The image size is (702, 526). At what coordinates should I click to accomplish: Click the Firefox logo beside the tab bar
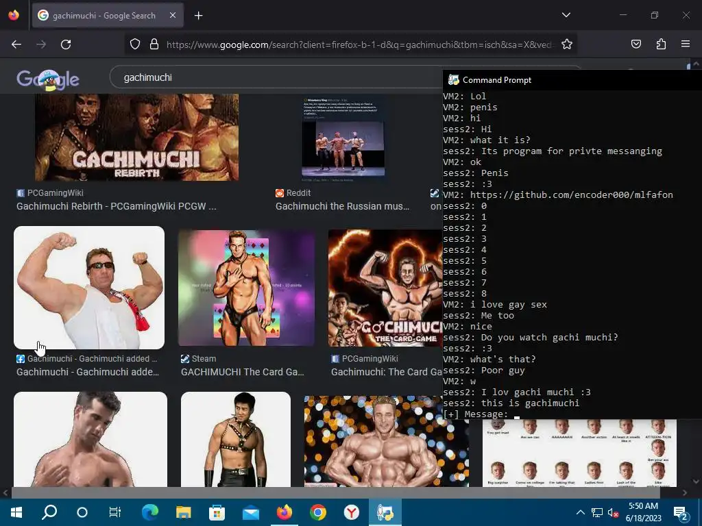pyautogui.click(x=14, y=15)
